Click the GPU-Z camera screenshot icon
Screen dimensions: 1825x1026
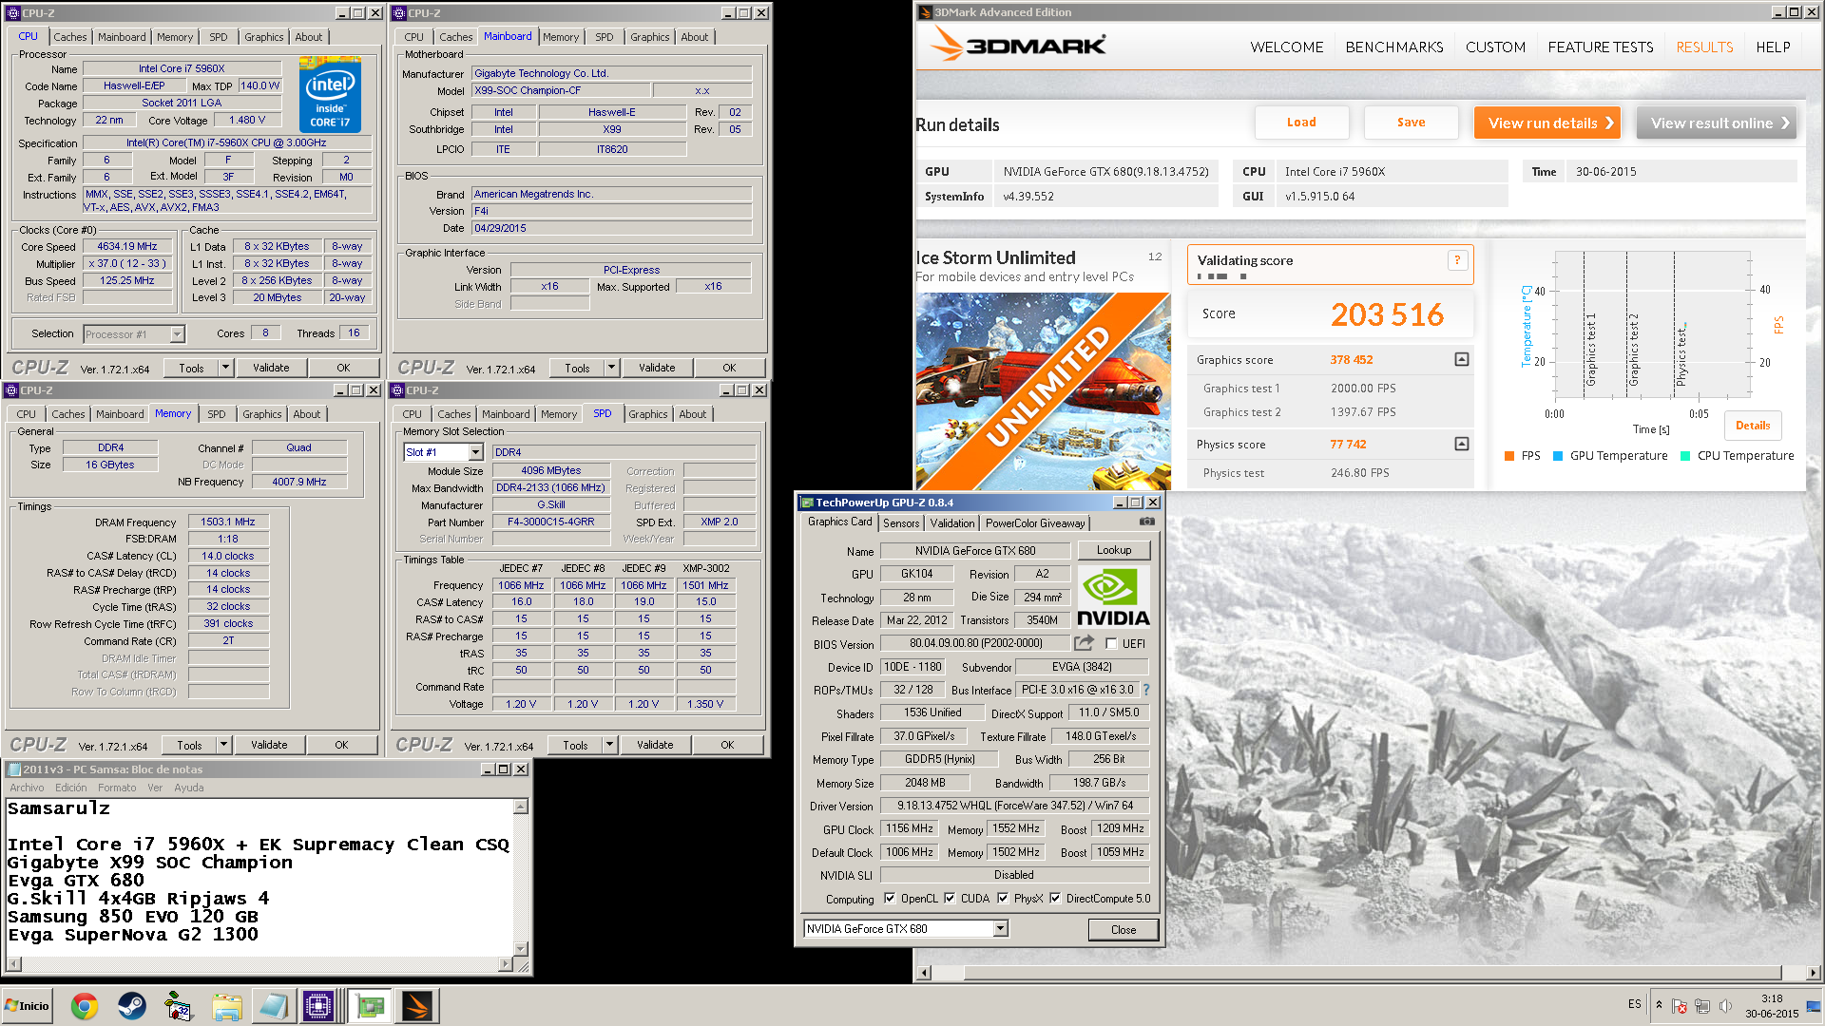pos(1146,522)
